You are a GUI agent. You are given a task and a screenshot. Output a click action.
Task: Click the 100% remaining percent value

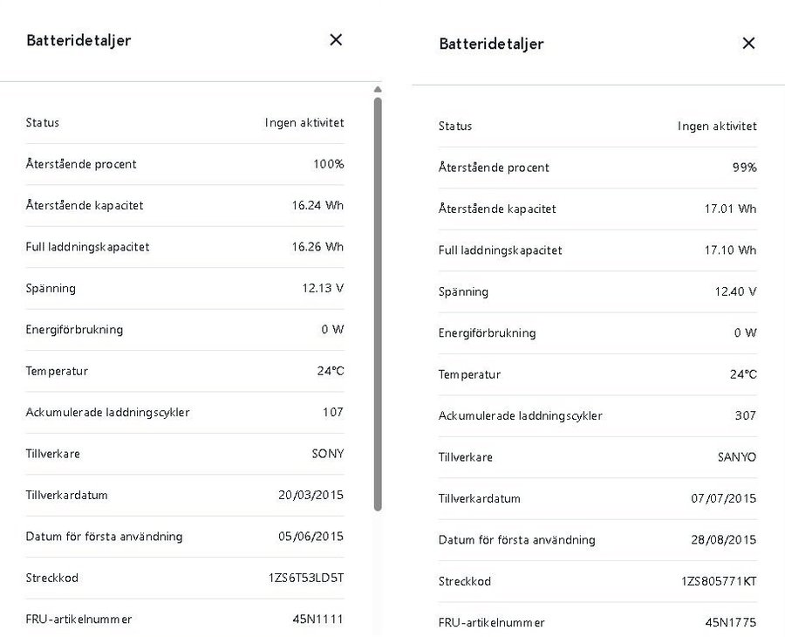click(x=329, y=164)
